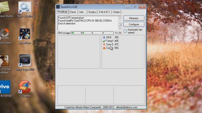Maximize the SpeedFan window
The image size is (202, 113).
pyautogui.click(x=135, y=7)
